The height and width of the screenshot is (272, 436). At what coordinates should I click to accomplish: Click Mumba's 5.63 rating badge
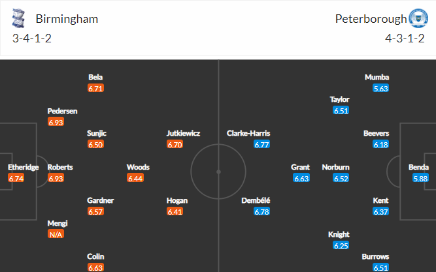click(381, 88)
